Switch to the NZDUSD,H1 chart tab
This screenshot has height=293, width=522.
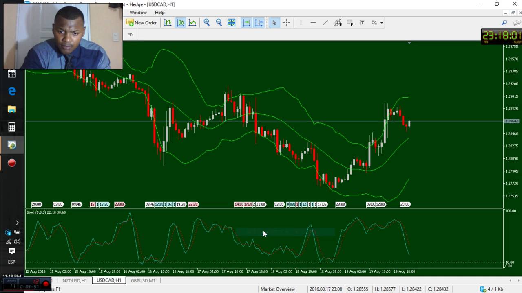click(x=75, y=280)
